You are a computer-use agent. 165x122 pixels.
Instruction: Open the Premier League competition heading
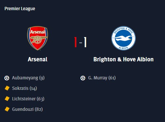click(20, 9)
